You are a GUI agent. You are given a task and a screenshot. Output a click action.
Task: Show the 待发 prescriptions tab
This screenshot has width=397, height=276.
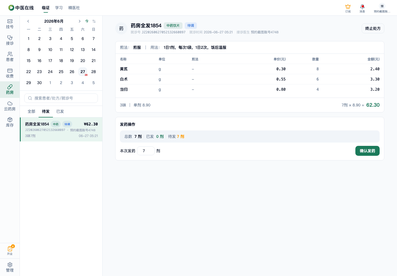pos(46,111)
